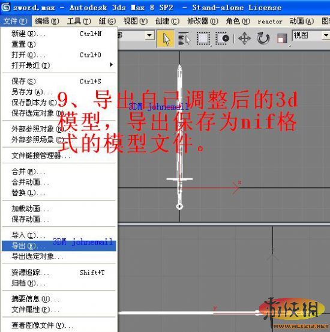The image size is (330, 332).
Task: Choose 保存动画 menu entry
Action: point(59,219)
